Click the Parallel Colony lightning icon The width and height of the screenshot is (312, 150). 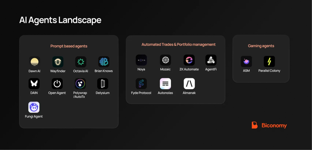[x=269, y=61]
